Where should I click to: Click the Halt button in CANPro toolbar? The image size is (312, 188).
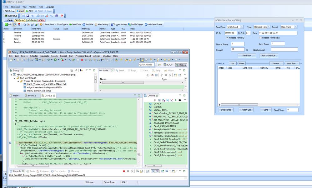click(x=8, y=24)
